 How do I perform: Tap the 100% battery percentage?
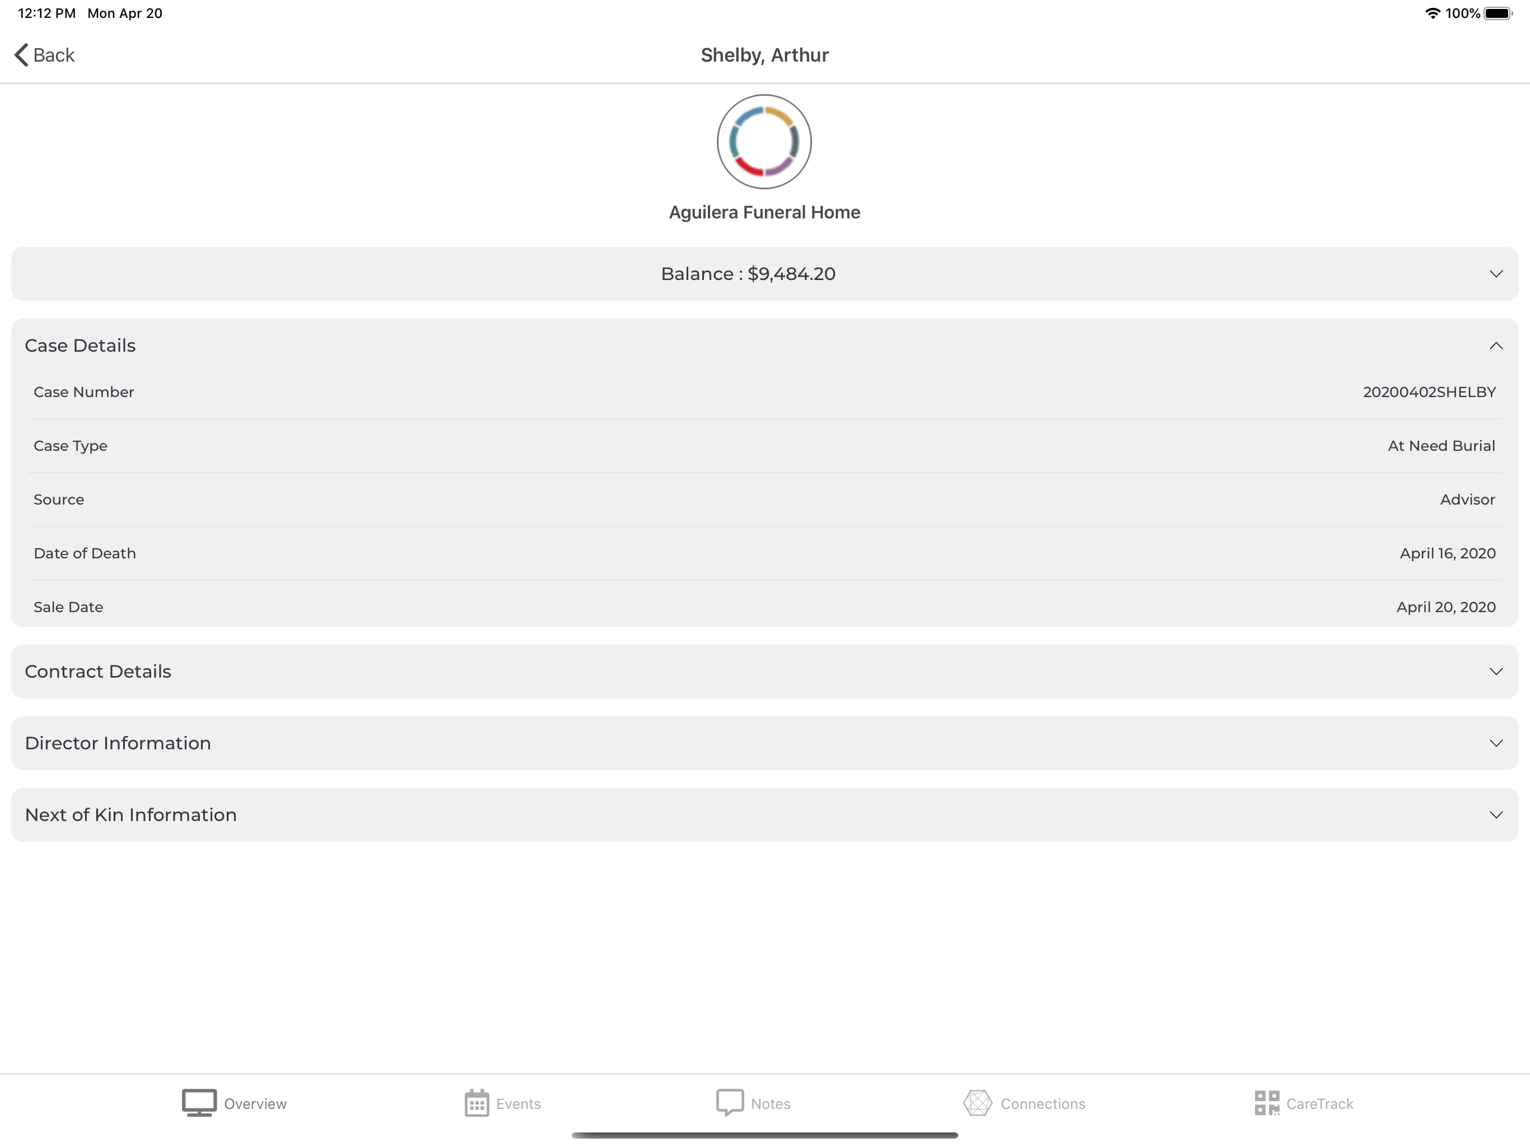(1462, 13)
